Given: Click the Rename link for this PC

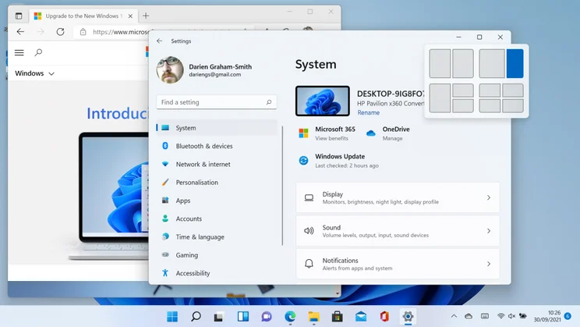Looking at the screenshot, I should (x=369, y=112).
